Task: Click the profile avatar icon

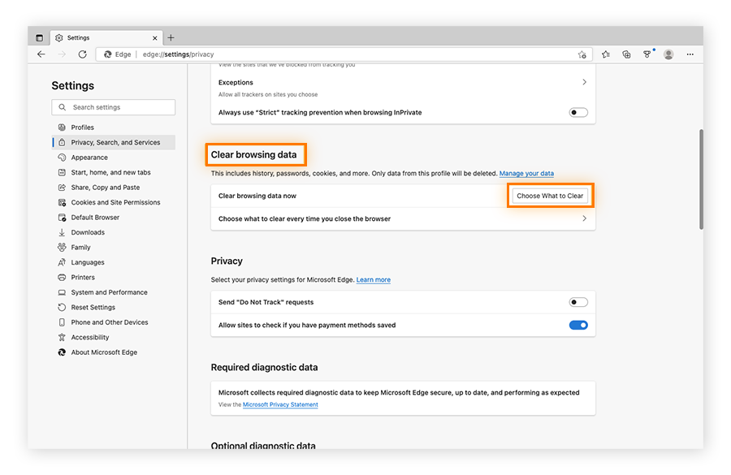Action: [x=668, y=54]
